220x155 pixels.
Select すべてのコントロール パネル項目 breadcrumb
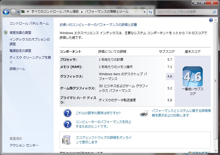55,12
